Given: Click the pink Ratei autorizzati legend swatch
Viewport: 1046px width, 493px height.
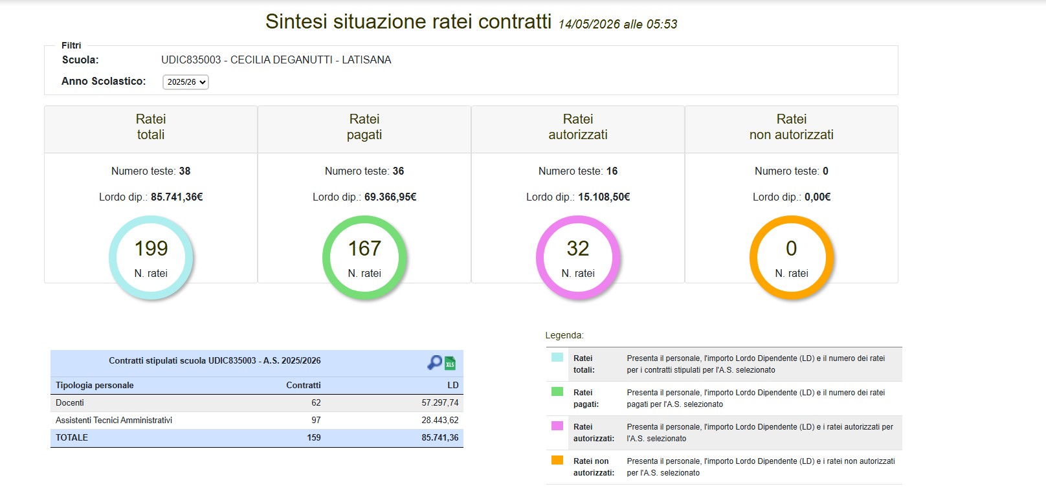Looking at the screenshot, I should pyautogui.click(x=557, y=426).
